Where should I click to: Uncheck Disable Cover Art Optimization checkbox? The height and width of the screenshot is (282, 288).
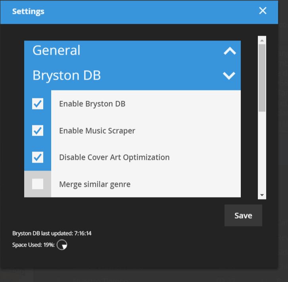pyautogui.click(x=38, y=157)
